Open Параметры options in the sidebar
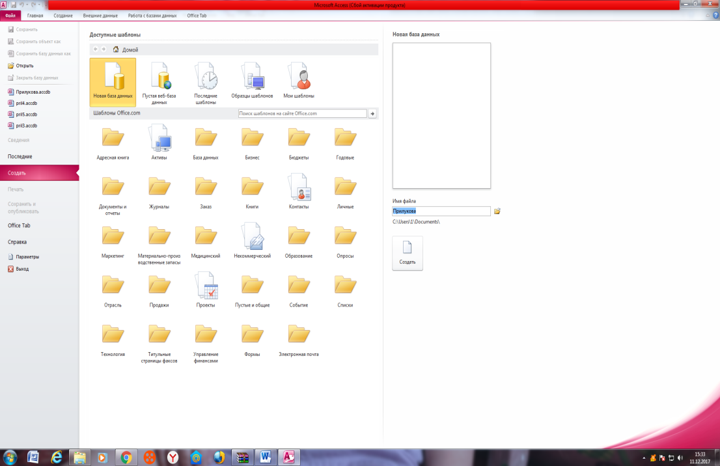Viewport: 720px width, 466px height. click(24, 257)
